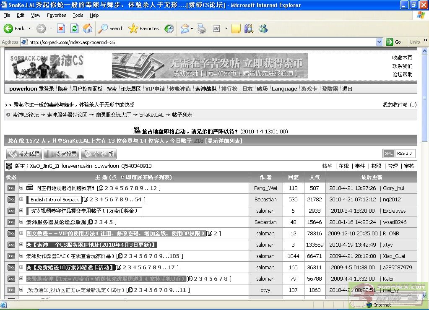
Task: Click the vertical scrollbar down arrow
Action: pyautogui.click(x=425, y=295)
